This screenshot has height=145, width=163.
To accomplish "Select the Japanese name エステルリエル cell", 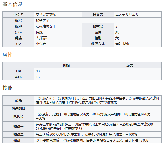I will pos(127,15).
